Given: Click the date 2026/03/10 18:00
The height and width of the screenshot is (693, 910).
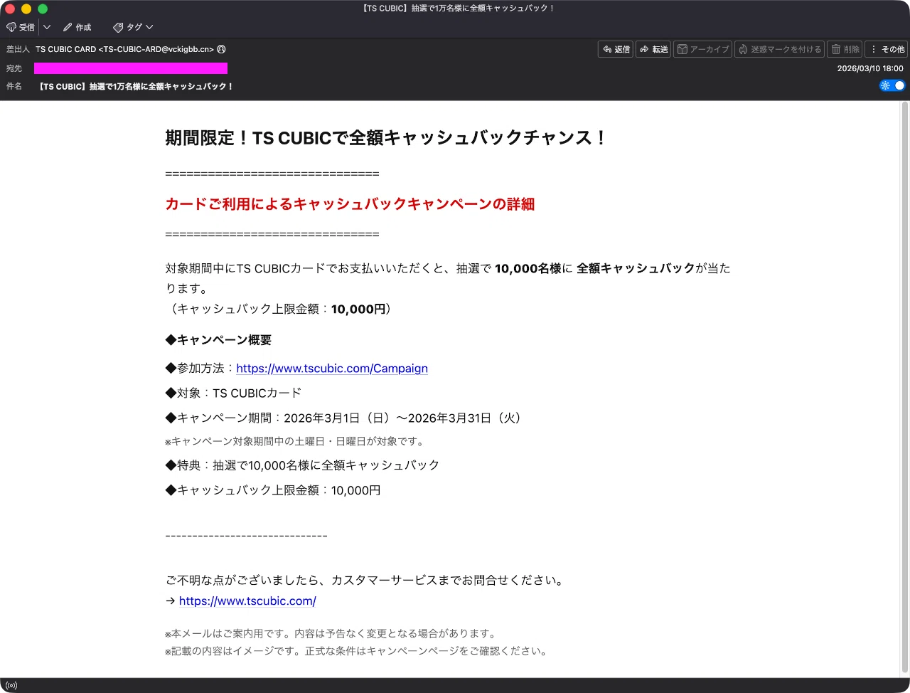Looking at the screenshot, I should click(870, 68).
